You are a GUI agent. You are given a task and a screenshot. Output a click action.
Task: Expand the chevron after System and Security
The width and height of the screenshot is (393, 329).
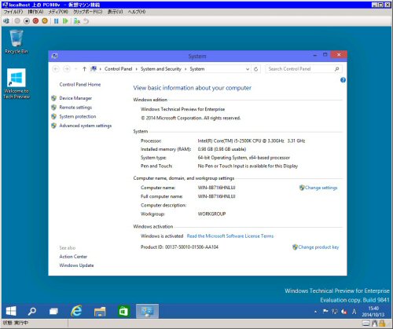tap(185, 69)
